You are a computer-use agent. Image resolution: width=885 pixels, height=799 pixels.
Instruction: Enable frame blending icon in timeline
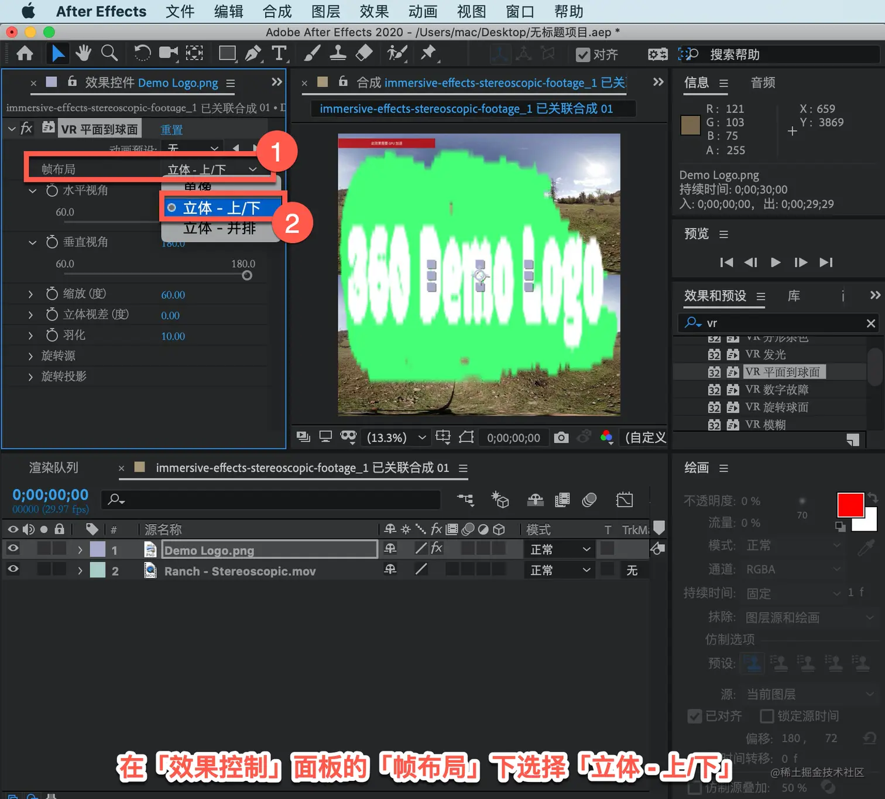pyautogui.click(x=562, y=500)
